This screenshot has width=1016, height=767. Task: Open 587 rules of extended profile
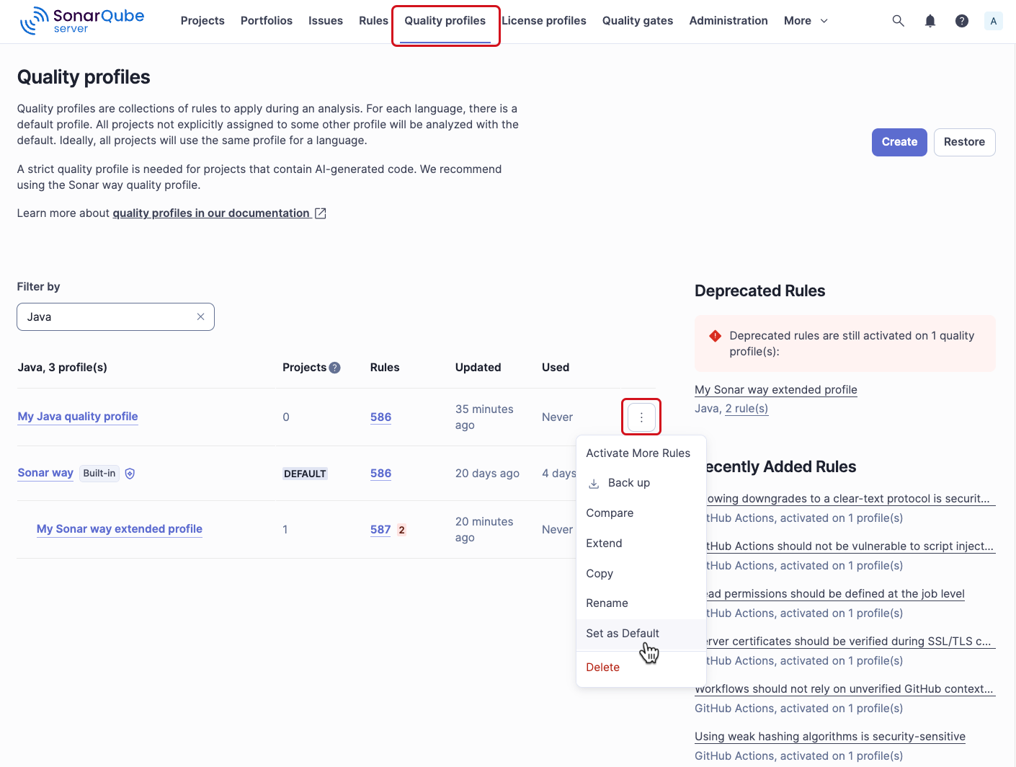(x=380, y=530)
